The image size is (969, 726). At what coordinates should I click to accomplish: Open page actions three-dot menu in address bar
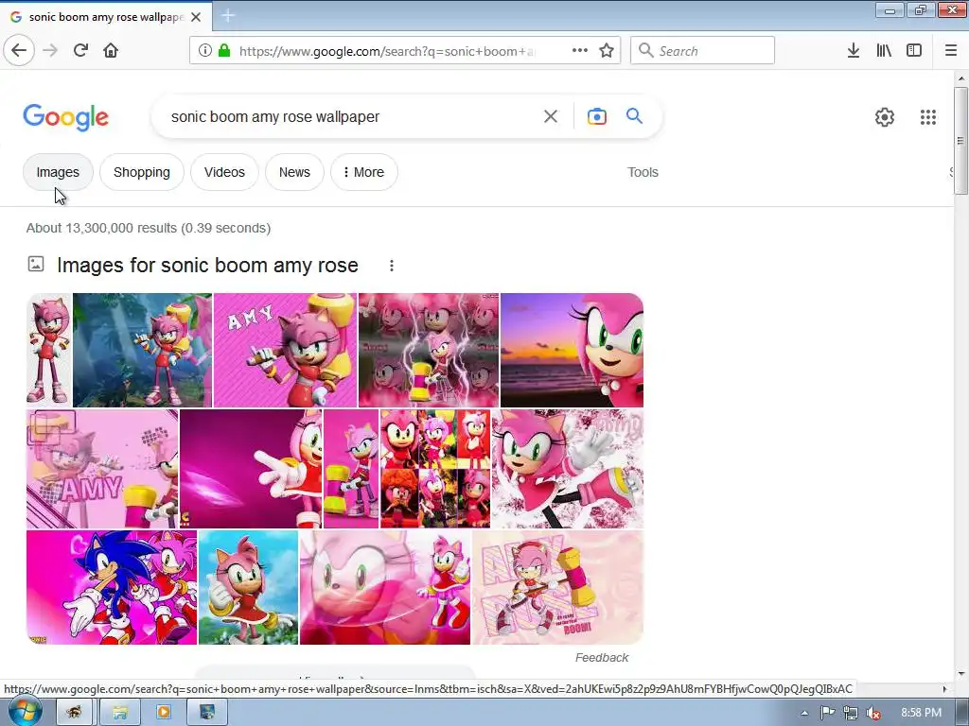point(580,51)
